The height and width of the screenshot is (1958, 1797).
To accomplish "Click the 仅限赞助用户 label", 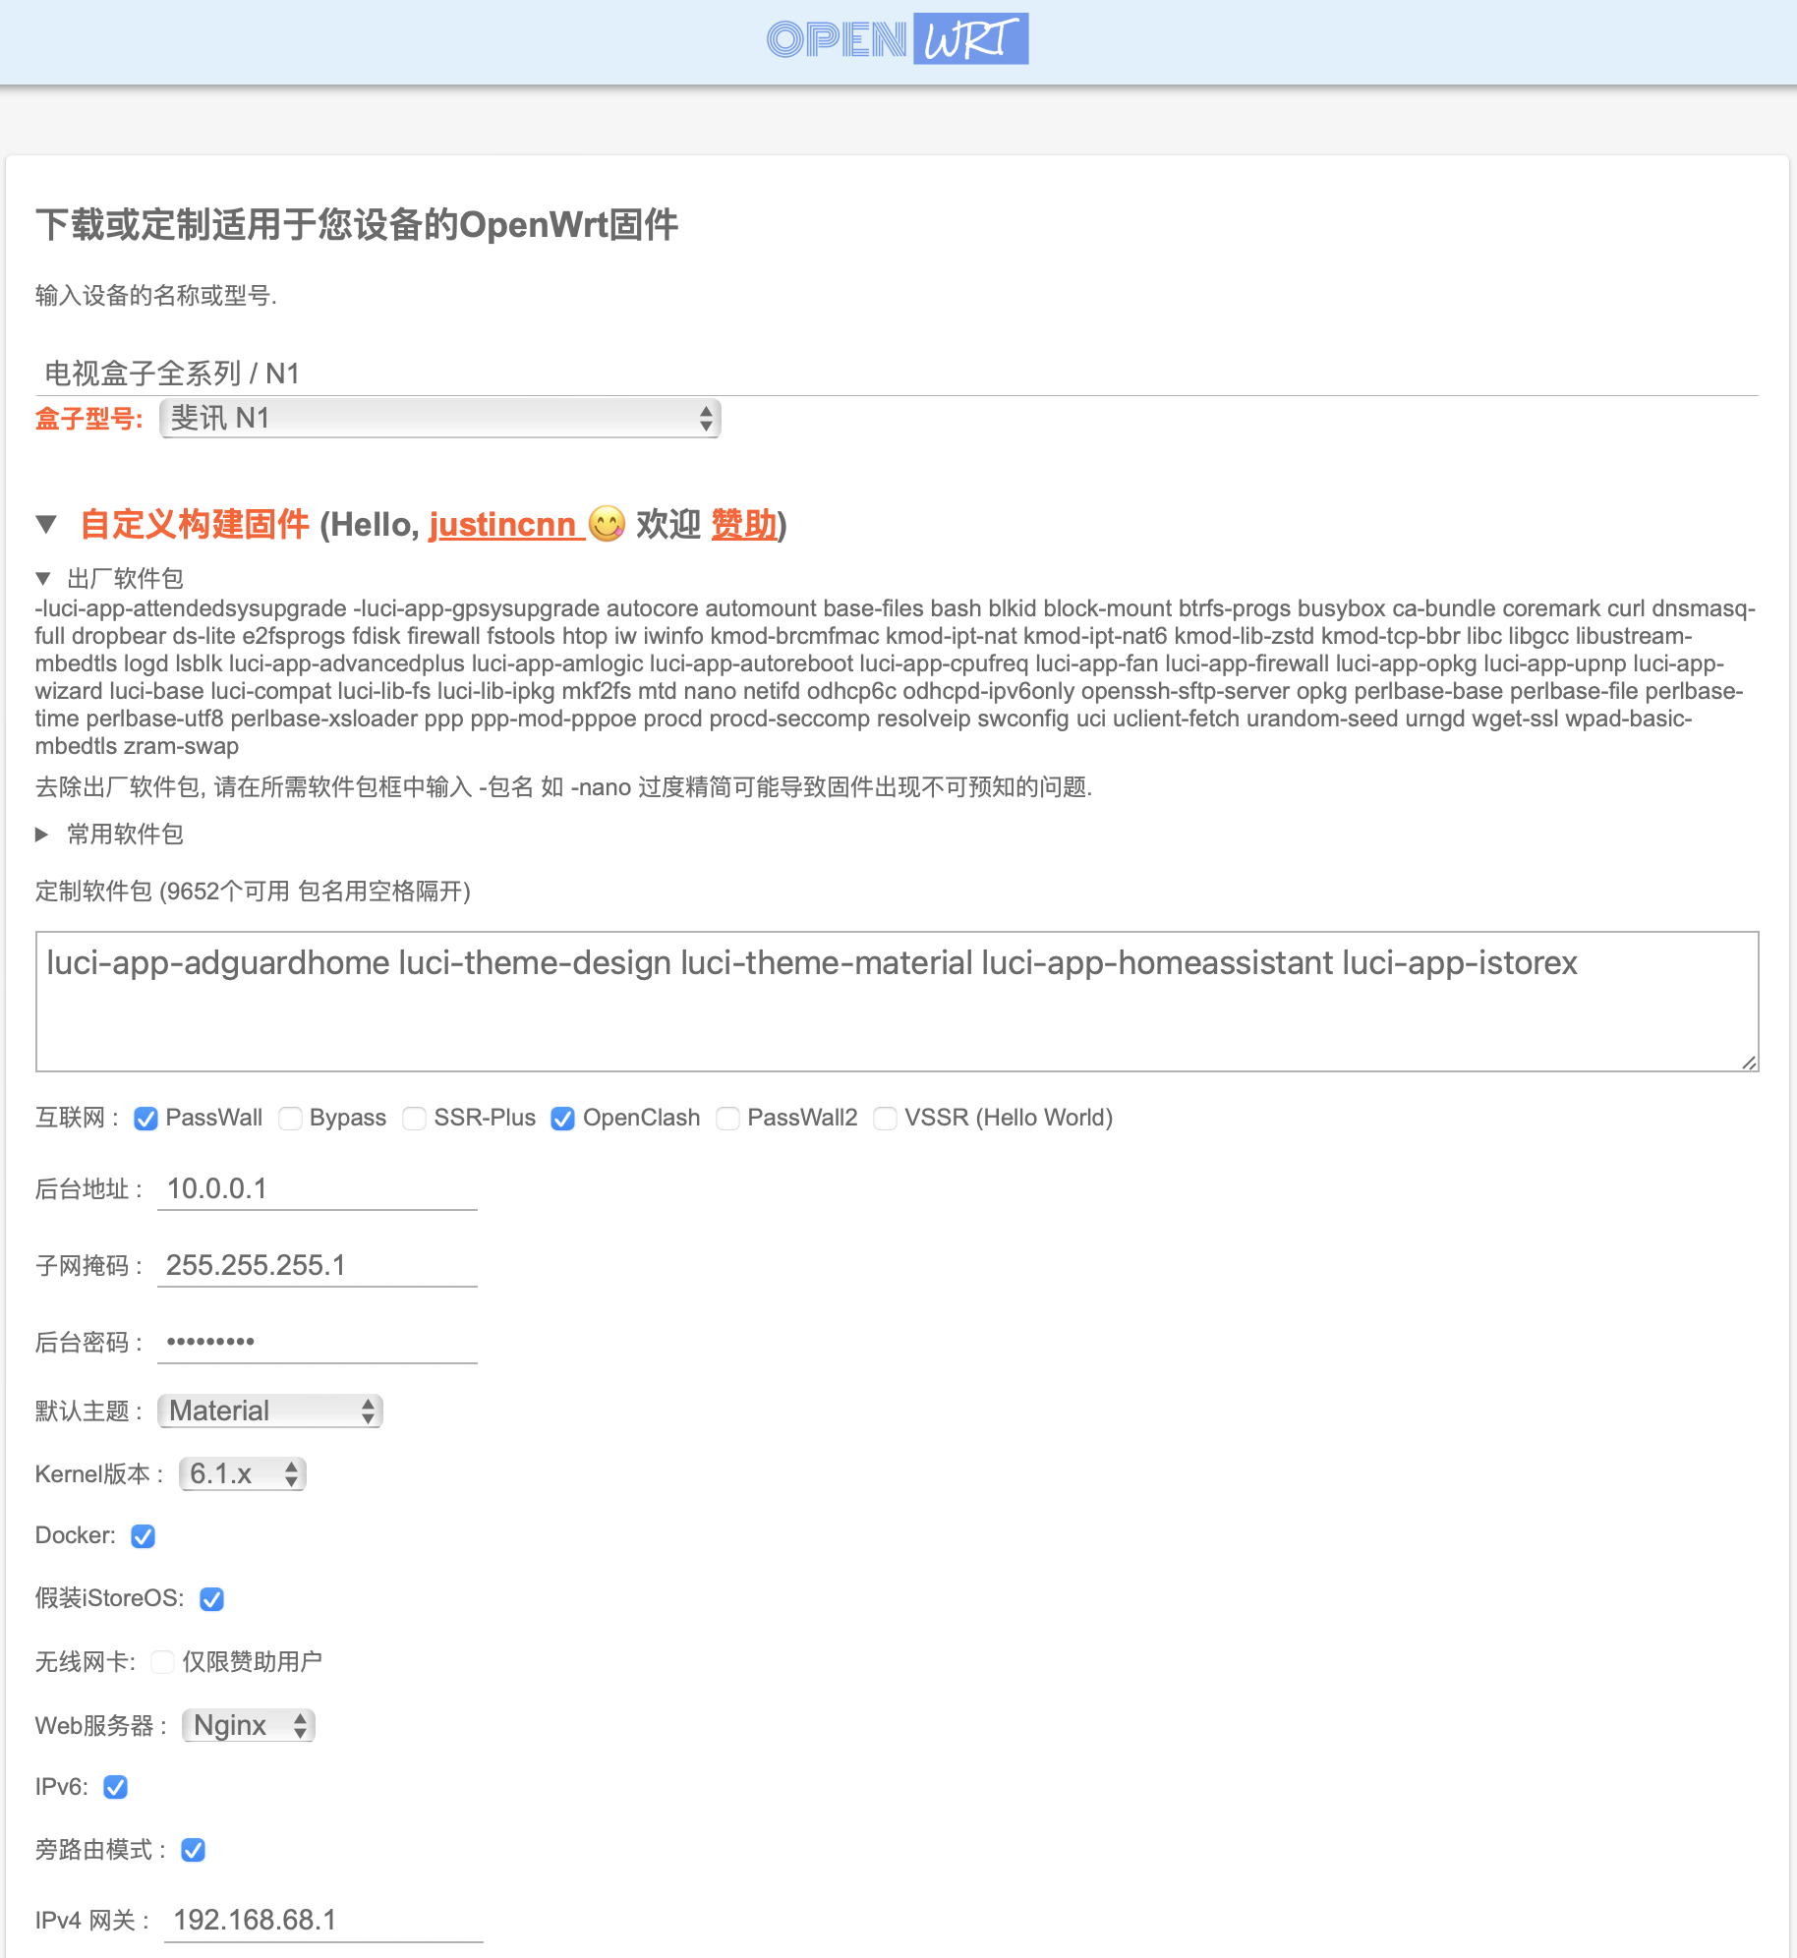I will (253, 1662).
